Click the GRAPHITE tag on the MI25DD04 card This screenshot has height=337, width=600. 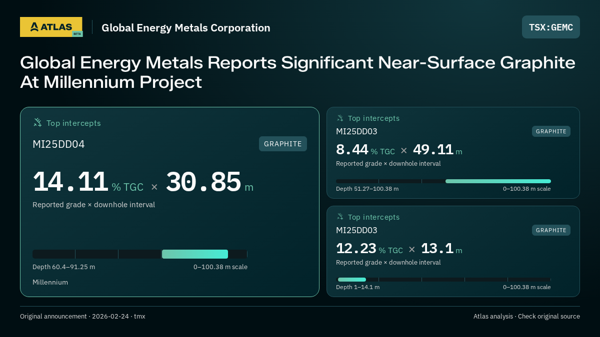pyautogui.click(x=283, y=144)
